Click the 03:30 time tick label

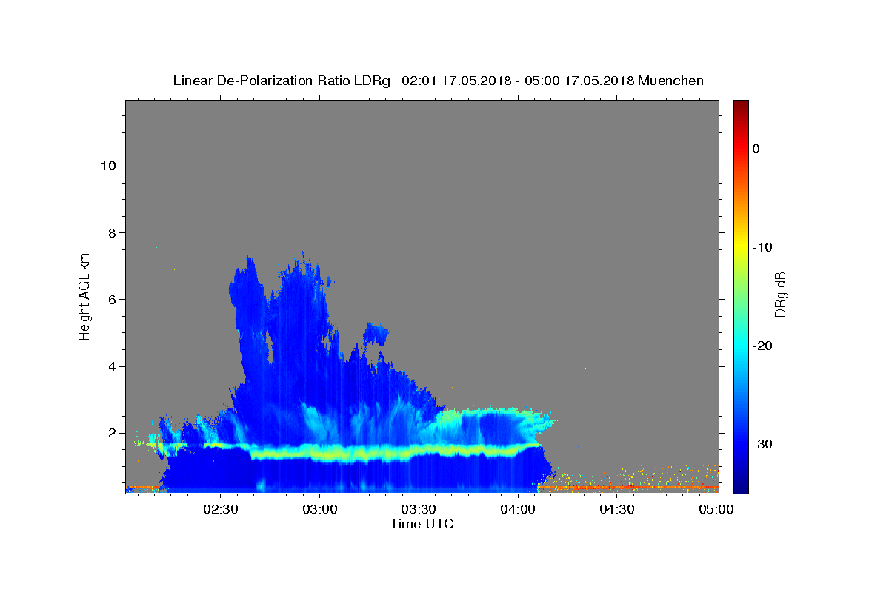[x=419, y=510]
